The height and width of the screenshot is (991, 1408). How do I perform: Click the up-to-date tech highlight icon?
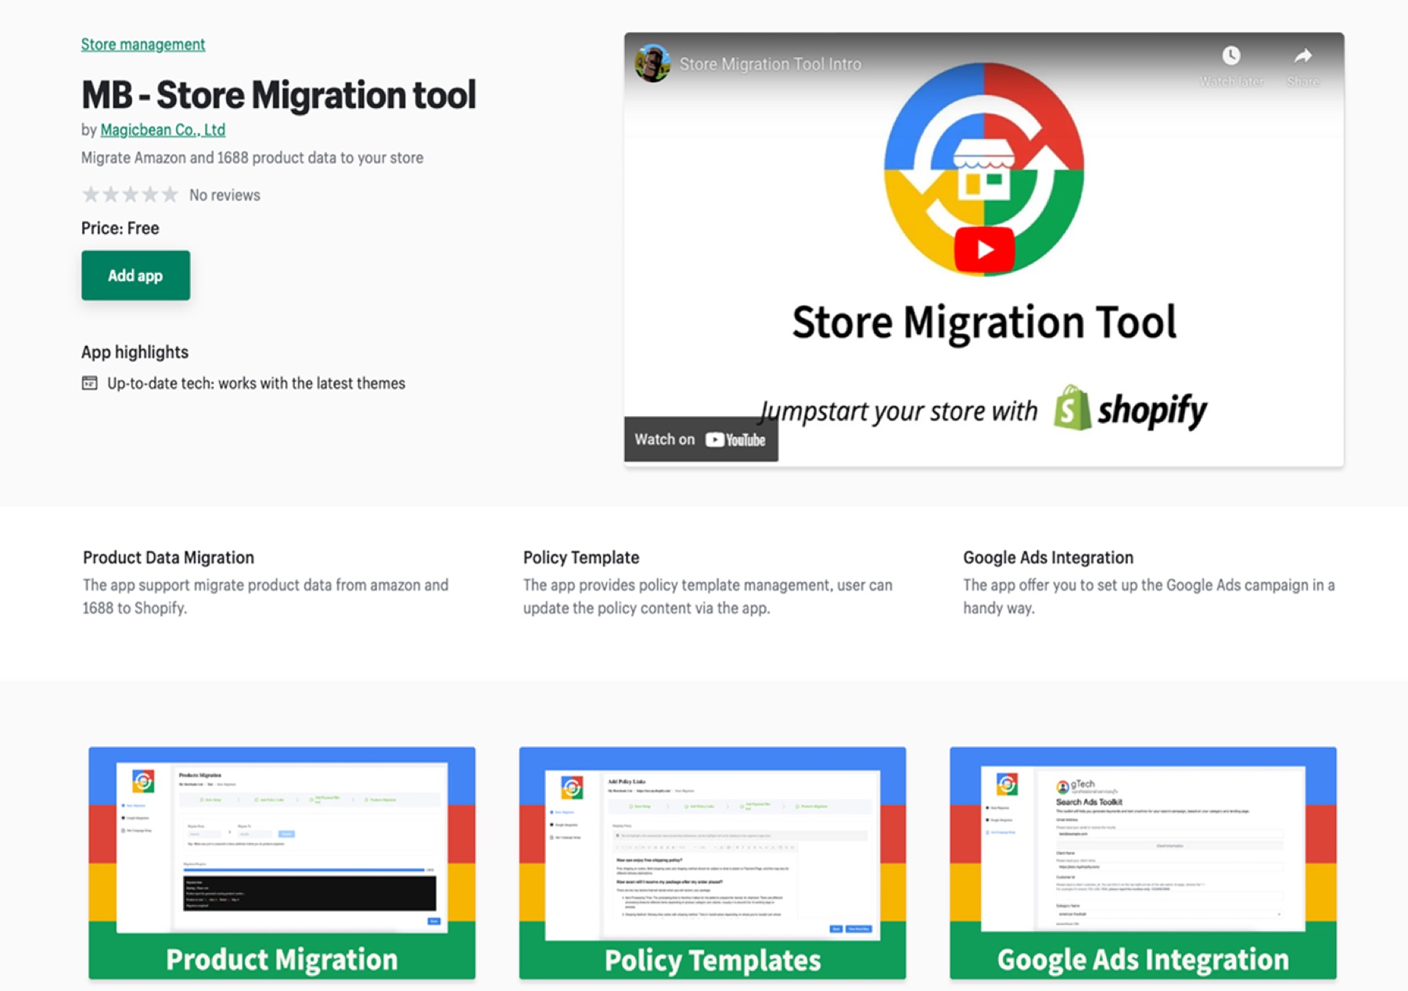click(90, 383)
